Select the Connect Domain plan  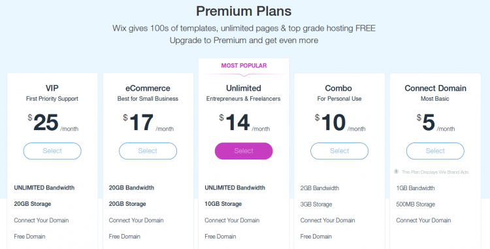435,151
